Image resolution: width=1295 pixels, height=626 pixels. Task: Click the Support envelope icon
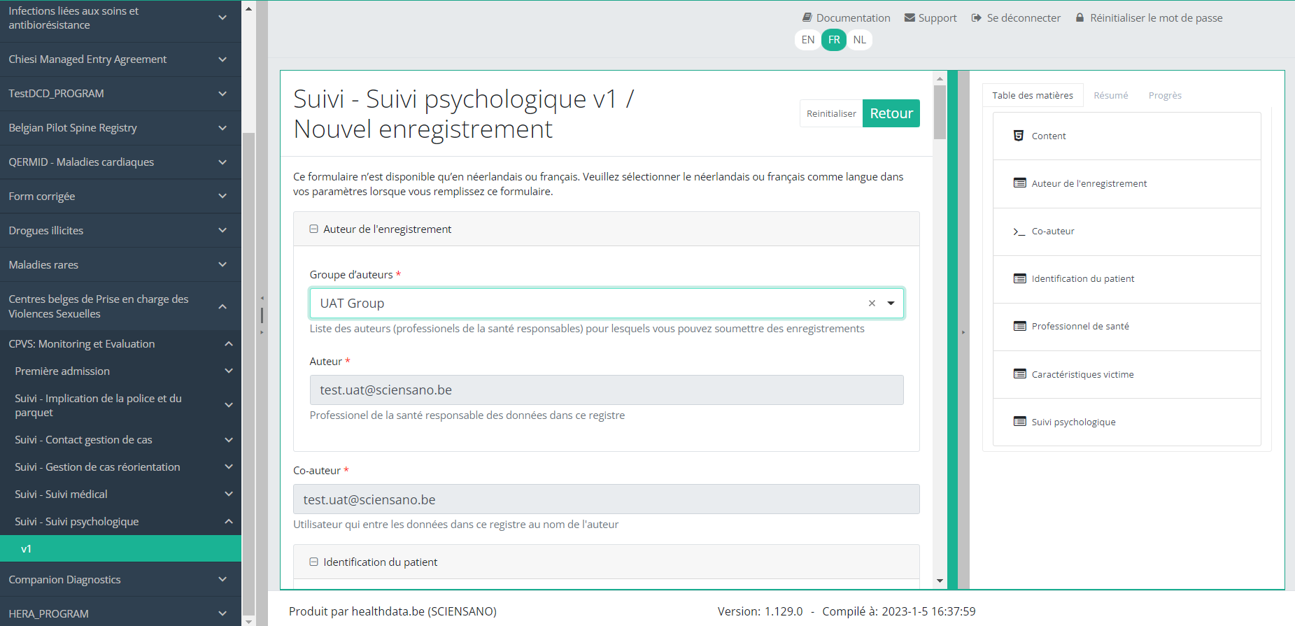pyautogui.click(x=910, y=17)
